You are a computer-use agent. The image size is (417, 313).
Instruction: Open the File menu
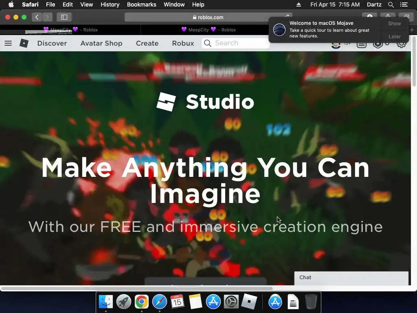[50, 4]
